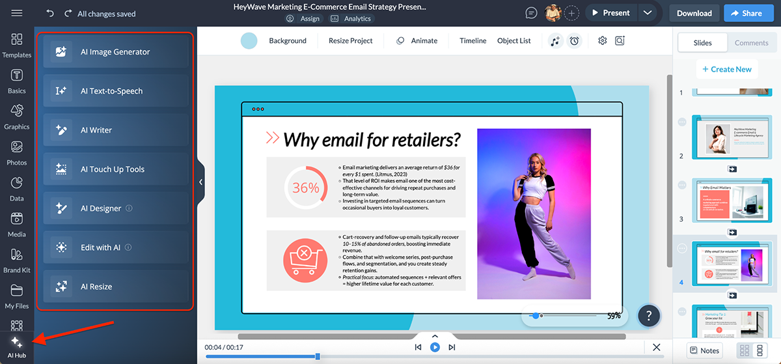Viewport: 781px width, 364px height.
Task: Click the Download button
Action: click(x=694, y=13)
